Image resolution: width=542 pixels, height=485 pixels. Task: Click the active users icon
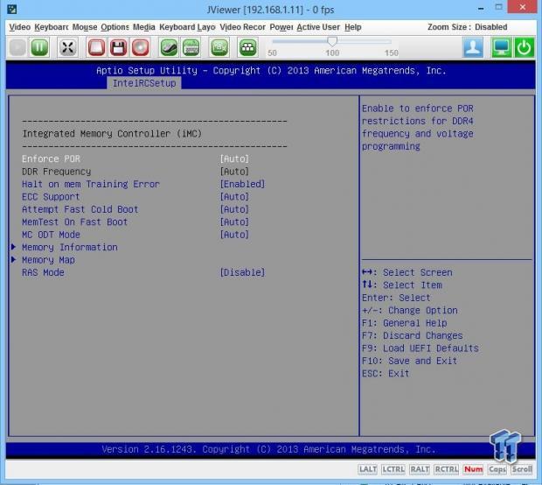pyautogui.click(x=473, y=47)
